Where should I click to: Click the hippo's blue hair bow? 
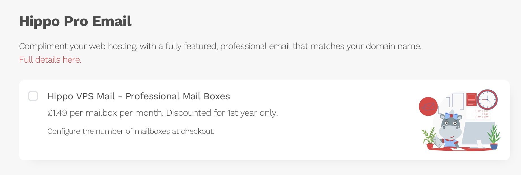click(451, 116)
